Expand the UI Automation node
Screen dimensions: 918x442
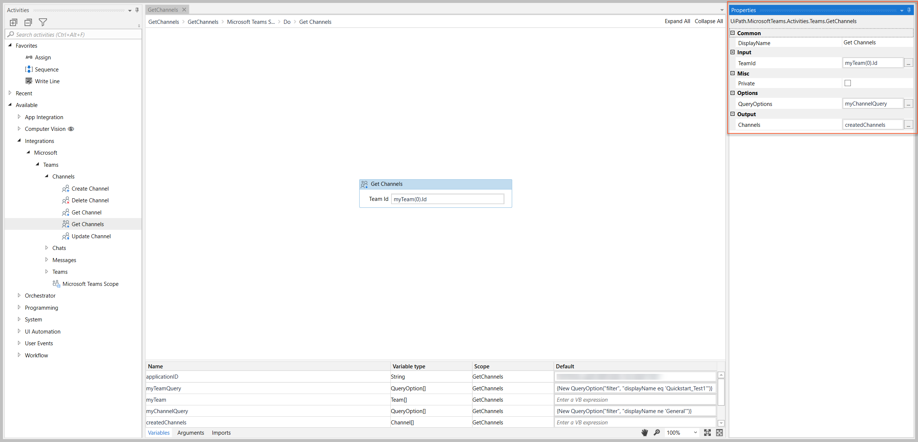click(x=19, y=331)
